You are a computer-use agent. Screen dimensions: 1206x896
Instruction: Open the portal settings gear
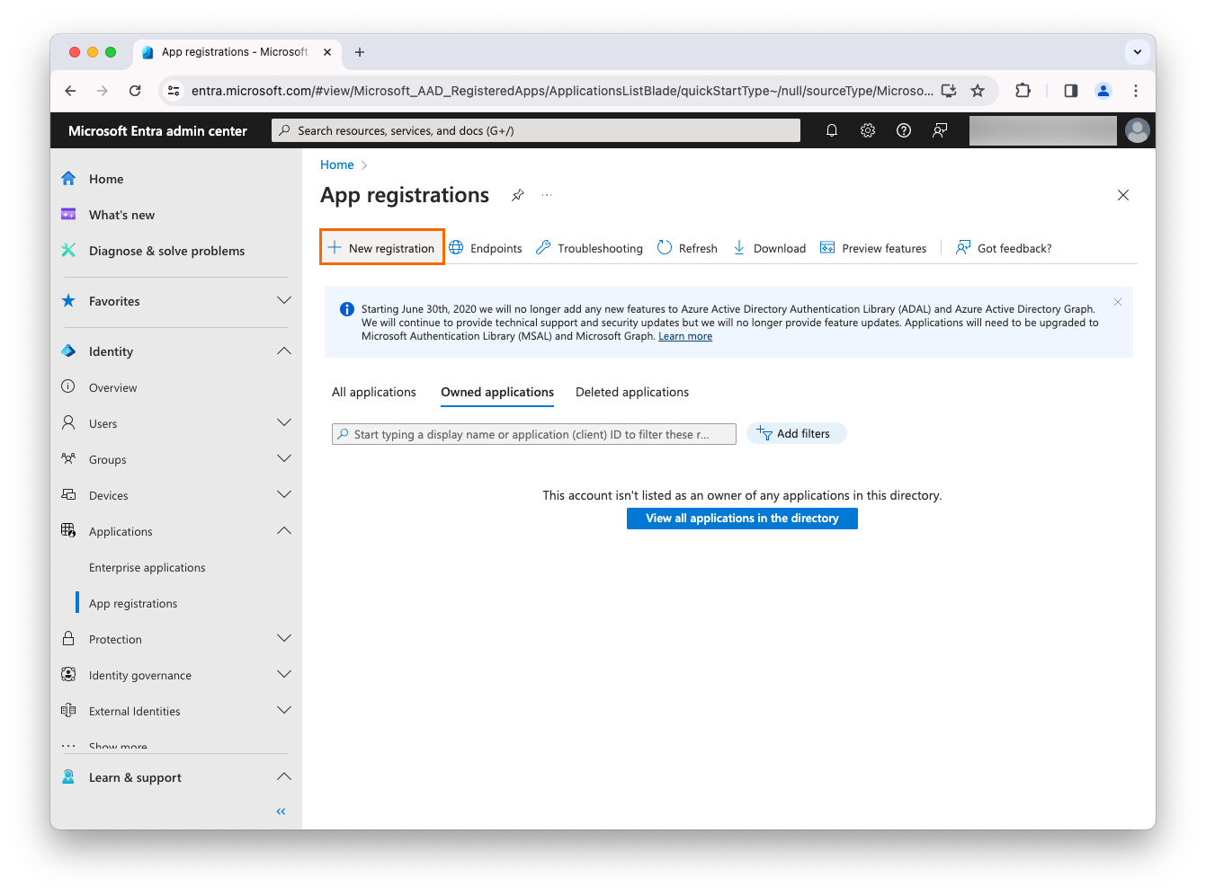coord(867,130)
